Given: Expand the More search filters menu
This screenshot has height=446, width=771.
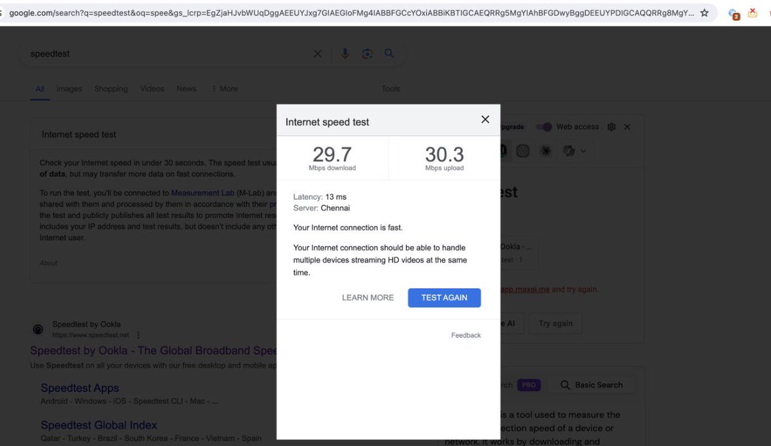Looking at the screenshot, I should 225,89.
